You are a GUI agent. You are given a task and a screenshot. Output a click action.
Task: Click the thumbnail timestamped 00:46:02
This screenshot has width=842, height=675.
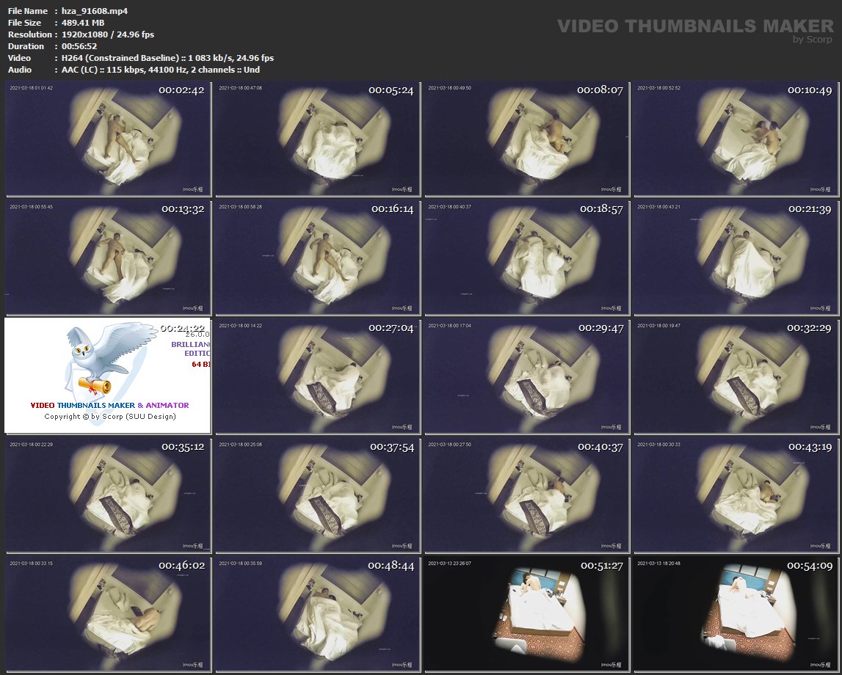tap(108, 614)
